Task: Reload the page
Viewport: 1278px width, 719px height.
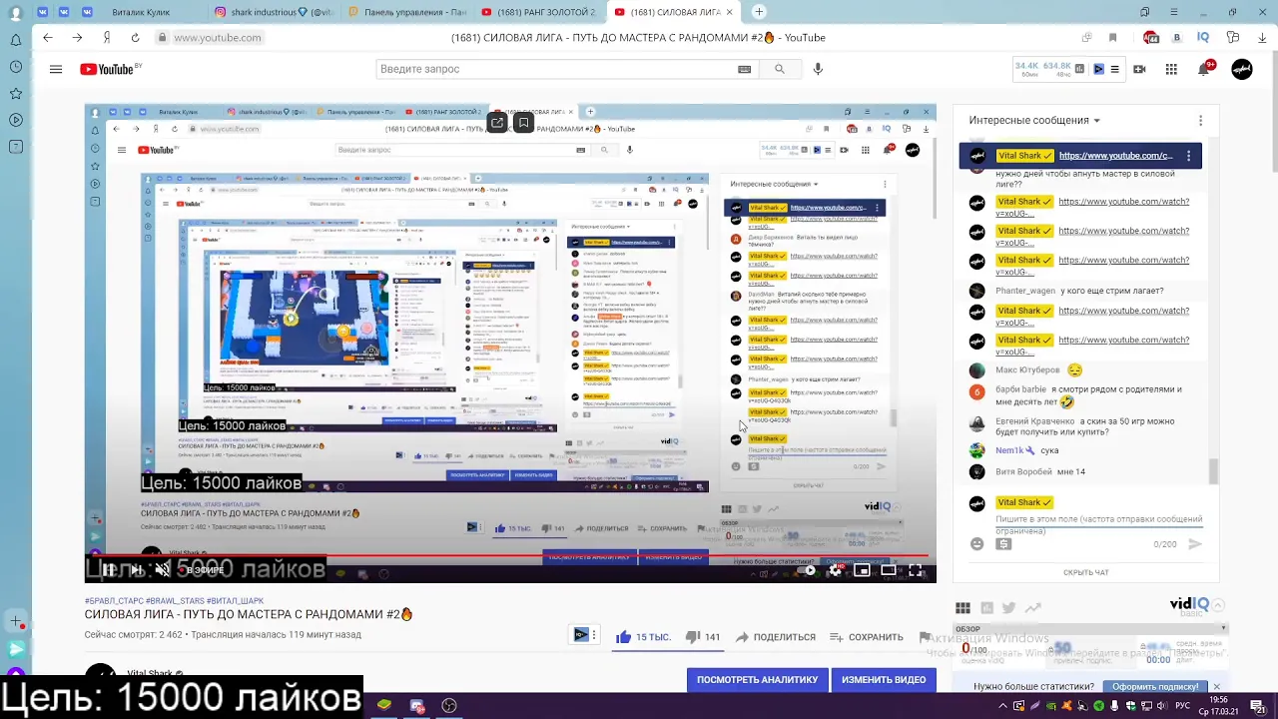Action: click(x=135, y=38)
